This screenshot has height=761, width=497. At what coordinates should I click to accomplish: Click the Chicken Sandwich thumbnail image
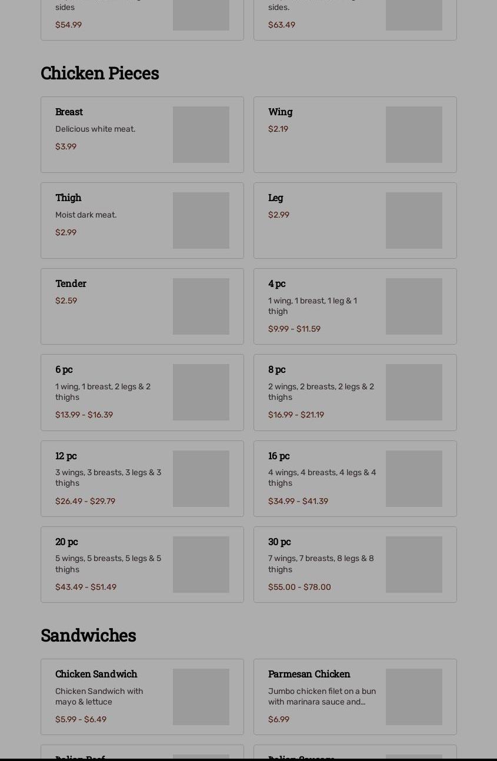click(x=201, y=697)
